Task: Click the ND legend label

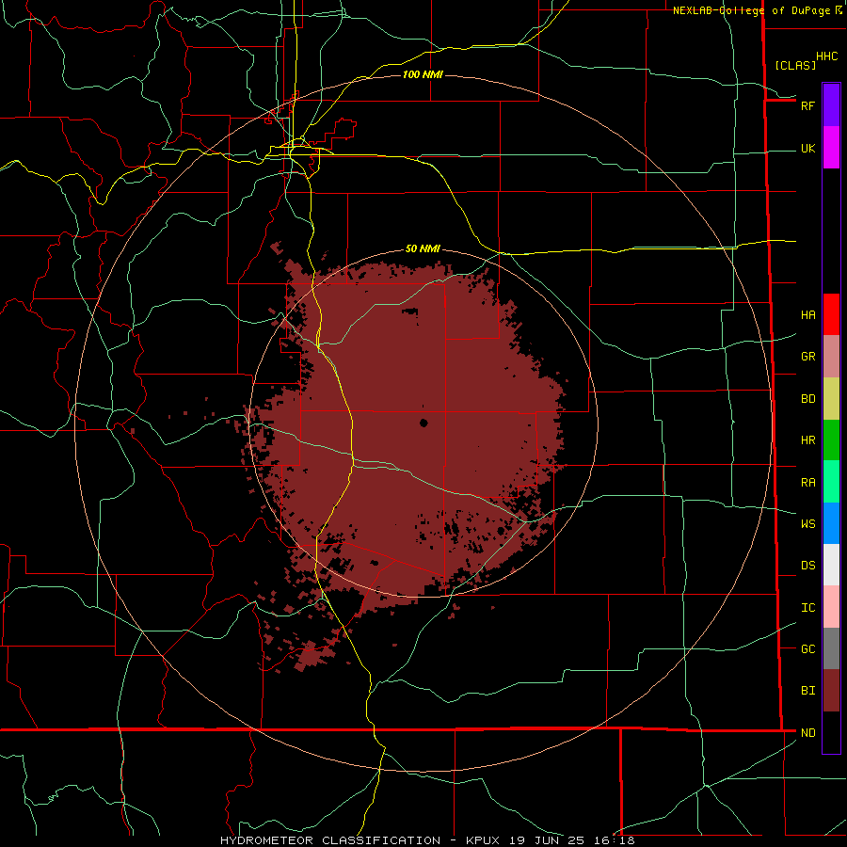Action: [807, 733]
